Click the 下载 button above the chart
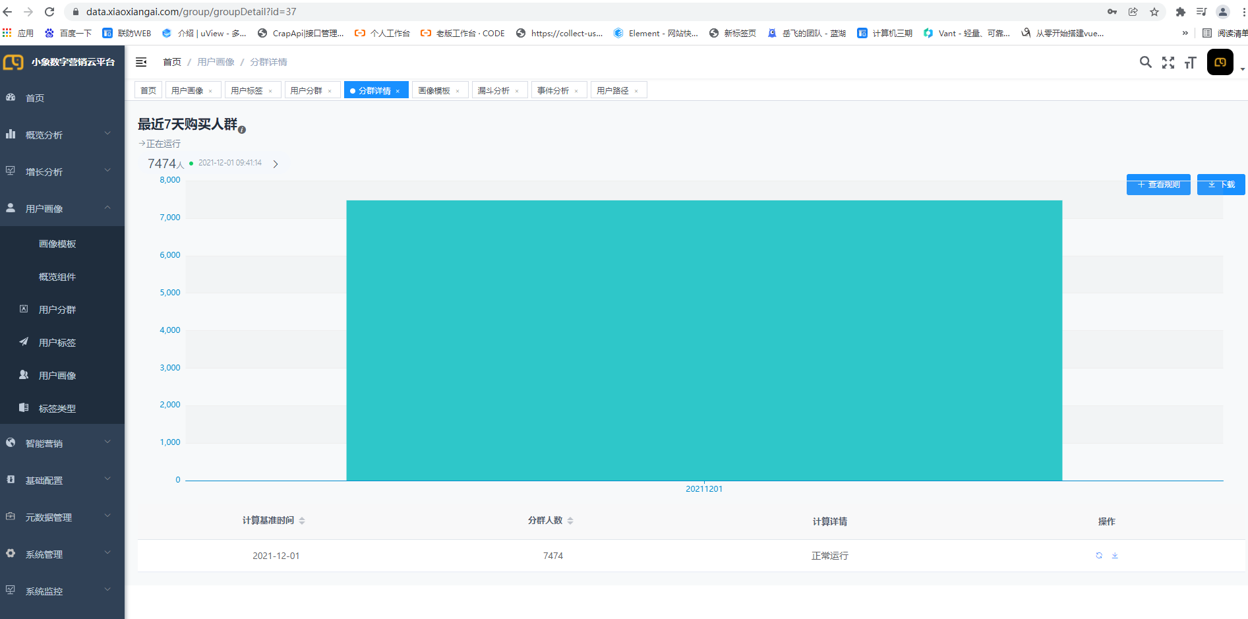Image resolution: width=1248 pixels, height=619 pixels. pyautogui.click(x=1220, y=184)
